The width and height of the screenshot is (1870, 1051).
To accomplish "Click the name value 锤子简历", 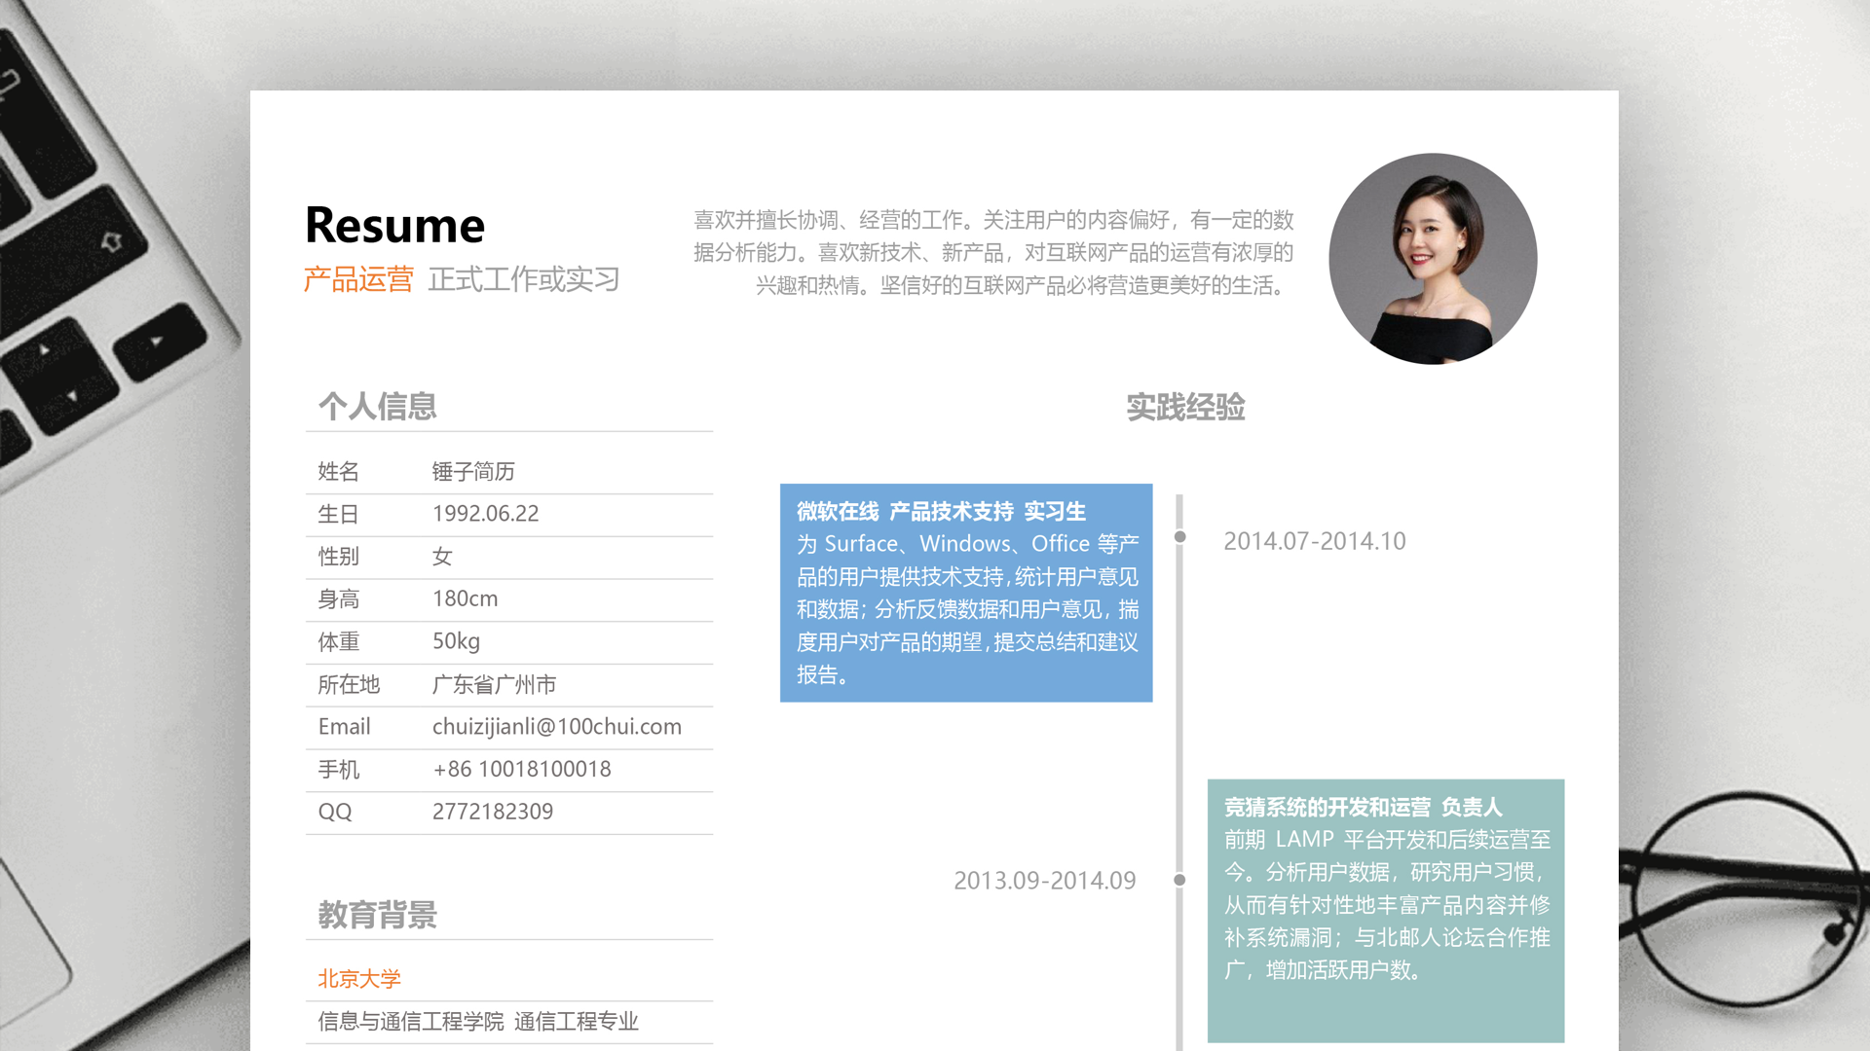I will [473, 472].
